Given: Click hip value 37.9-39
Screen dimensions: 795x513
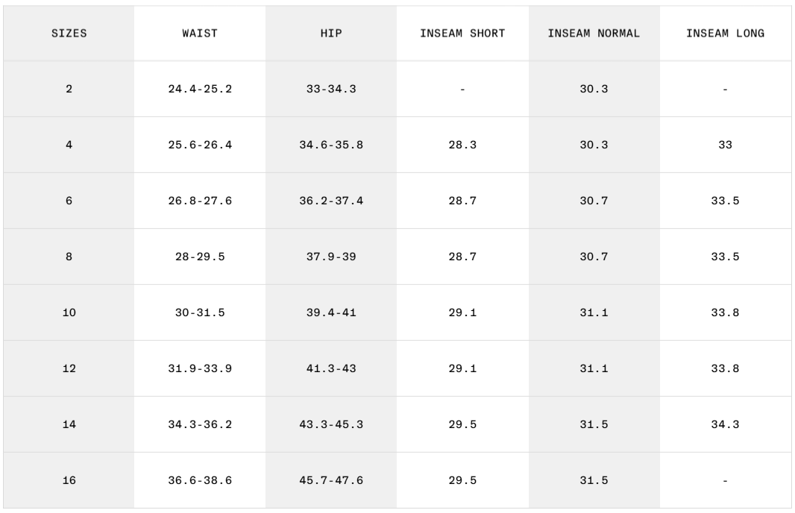Looking at the screenshot, I should [331, 256].
